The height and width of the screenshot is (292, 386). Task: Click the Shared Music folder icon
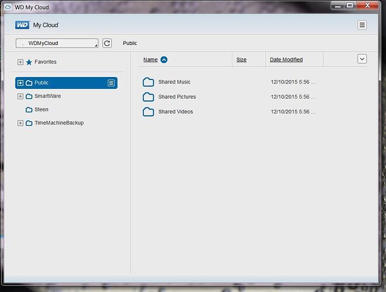coord(148,82)
